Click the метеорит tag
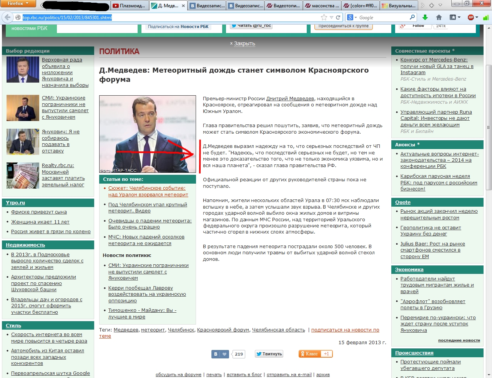The image size is (492, 378). pyautogui.click(x=153, y=330)
